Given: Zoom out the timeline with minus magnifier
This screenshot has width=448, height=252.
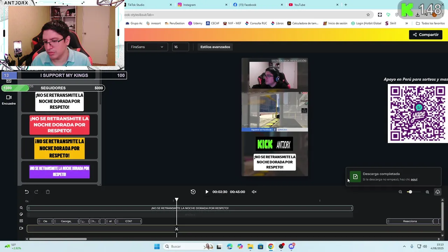Looking at the screenshot, I should (400, 192).
